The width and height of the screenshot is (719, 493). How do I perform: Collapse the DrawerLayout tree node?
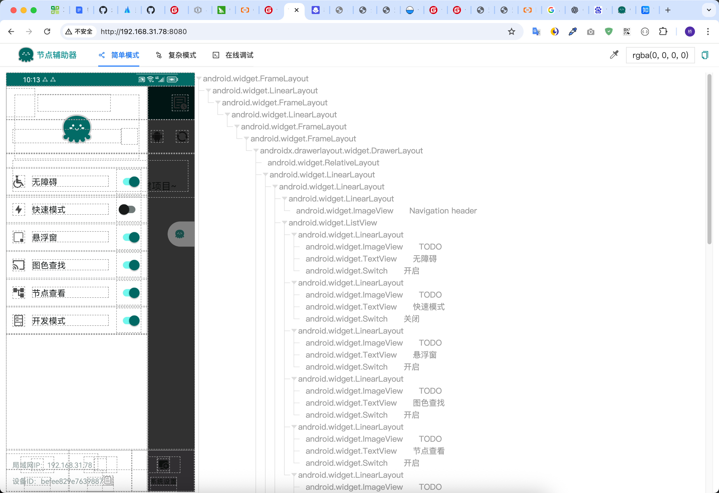[x=256, y=151]
